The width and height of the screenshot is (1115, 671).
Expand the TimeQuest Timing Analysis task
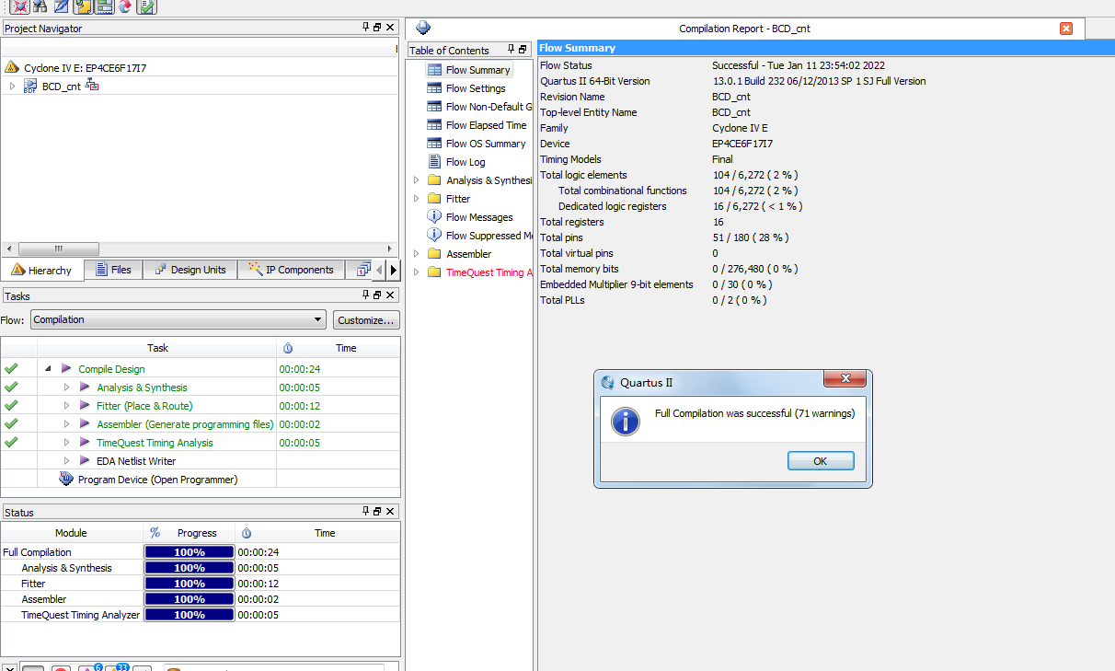pyautogui.click(x=66, y=442)
